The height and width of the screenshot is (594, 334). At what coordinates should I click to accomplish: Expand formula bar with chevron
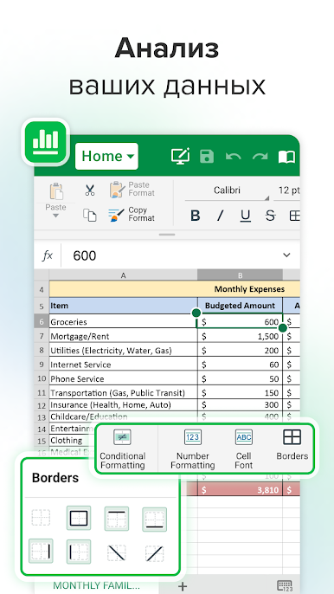point(286,255)
